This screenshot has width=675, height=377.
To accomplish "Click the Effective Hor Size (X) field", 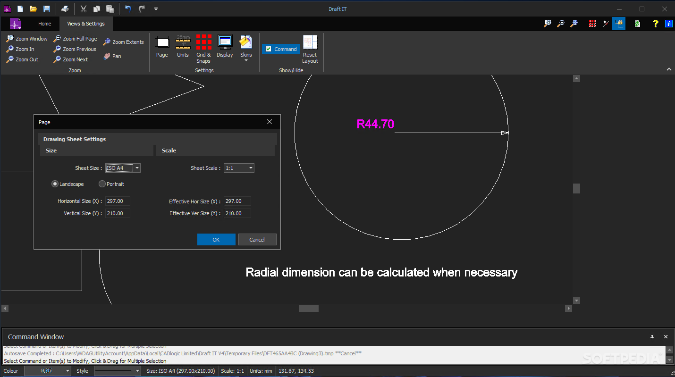I will click(x=237, y=201).
